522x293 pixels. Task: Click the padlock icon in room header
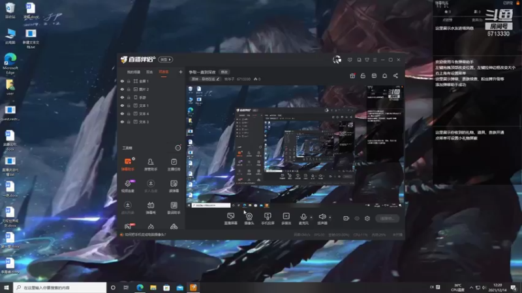coord(363,76)
